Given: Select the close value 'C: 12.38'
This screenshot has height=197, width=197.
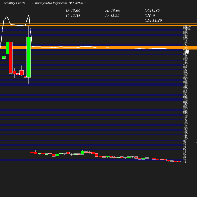Looking at the screenshot, I should pyautogui.click(x=73, y=16).
